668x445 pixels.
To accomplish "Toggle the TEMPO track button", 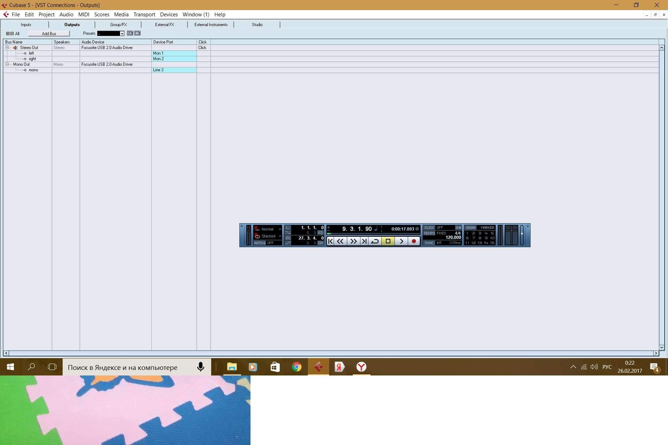I will point(429,233).
